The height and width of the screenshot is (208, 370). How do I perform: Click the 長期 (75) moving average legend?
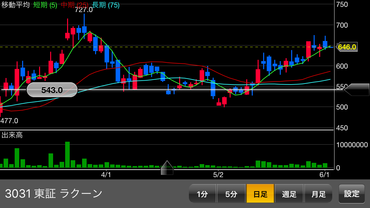[x=106, y=5]
